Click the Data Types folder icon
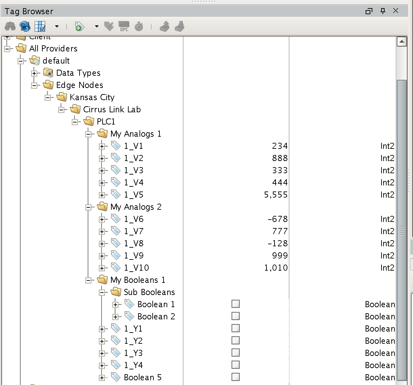This screenshot has height=385, width=413. pos(48,73)
